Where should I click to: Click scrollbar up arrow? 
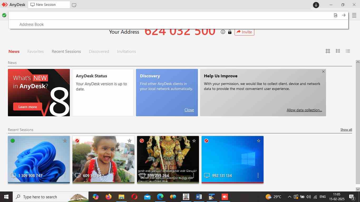(358, 62)
